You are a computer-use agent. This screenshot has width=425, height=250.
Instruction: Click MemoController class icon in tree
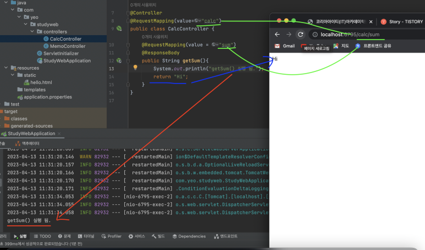pos(46,46)
